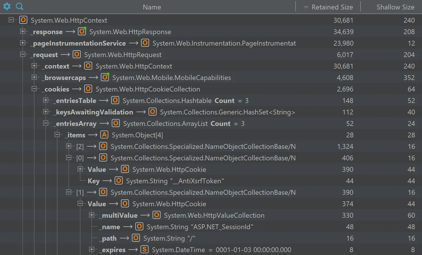Collapse the _request node
Screen dimensions: 422x255
[x=23, y=54]
